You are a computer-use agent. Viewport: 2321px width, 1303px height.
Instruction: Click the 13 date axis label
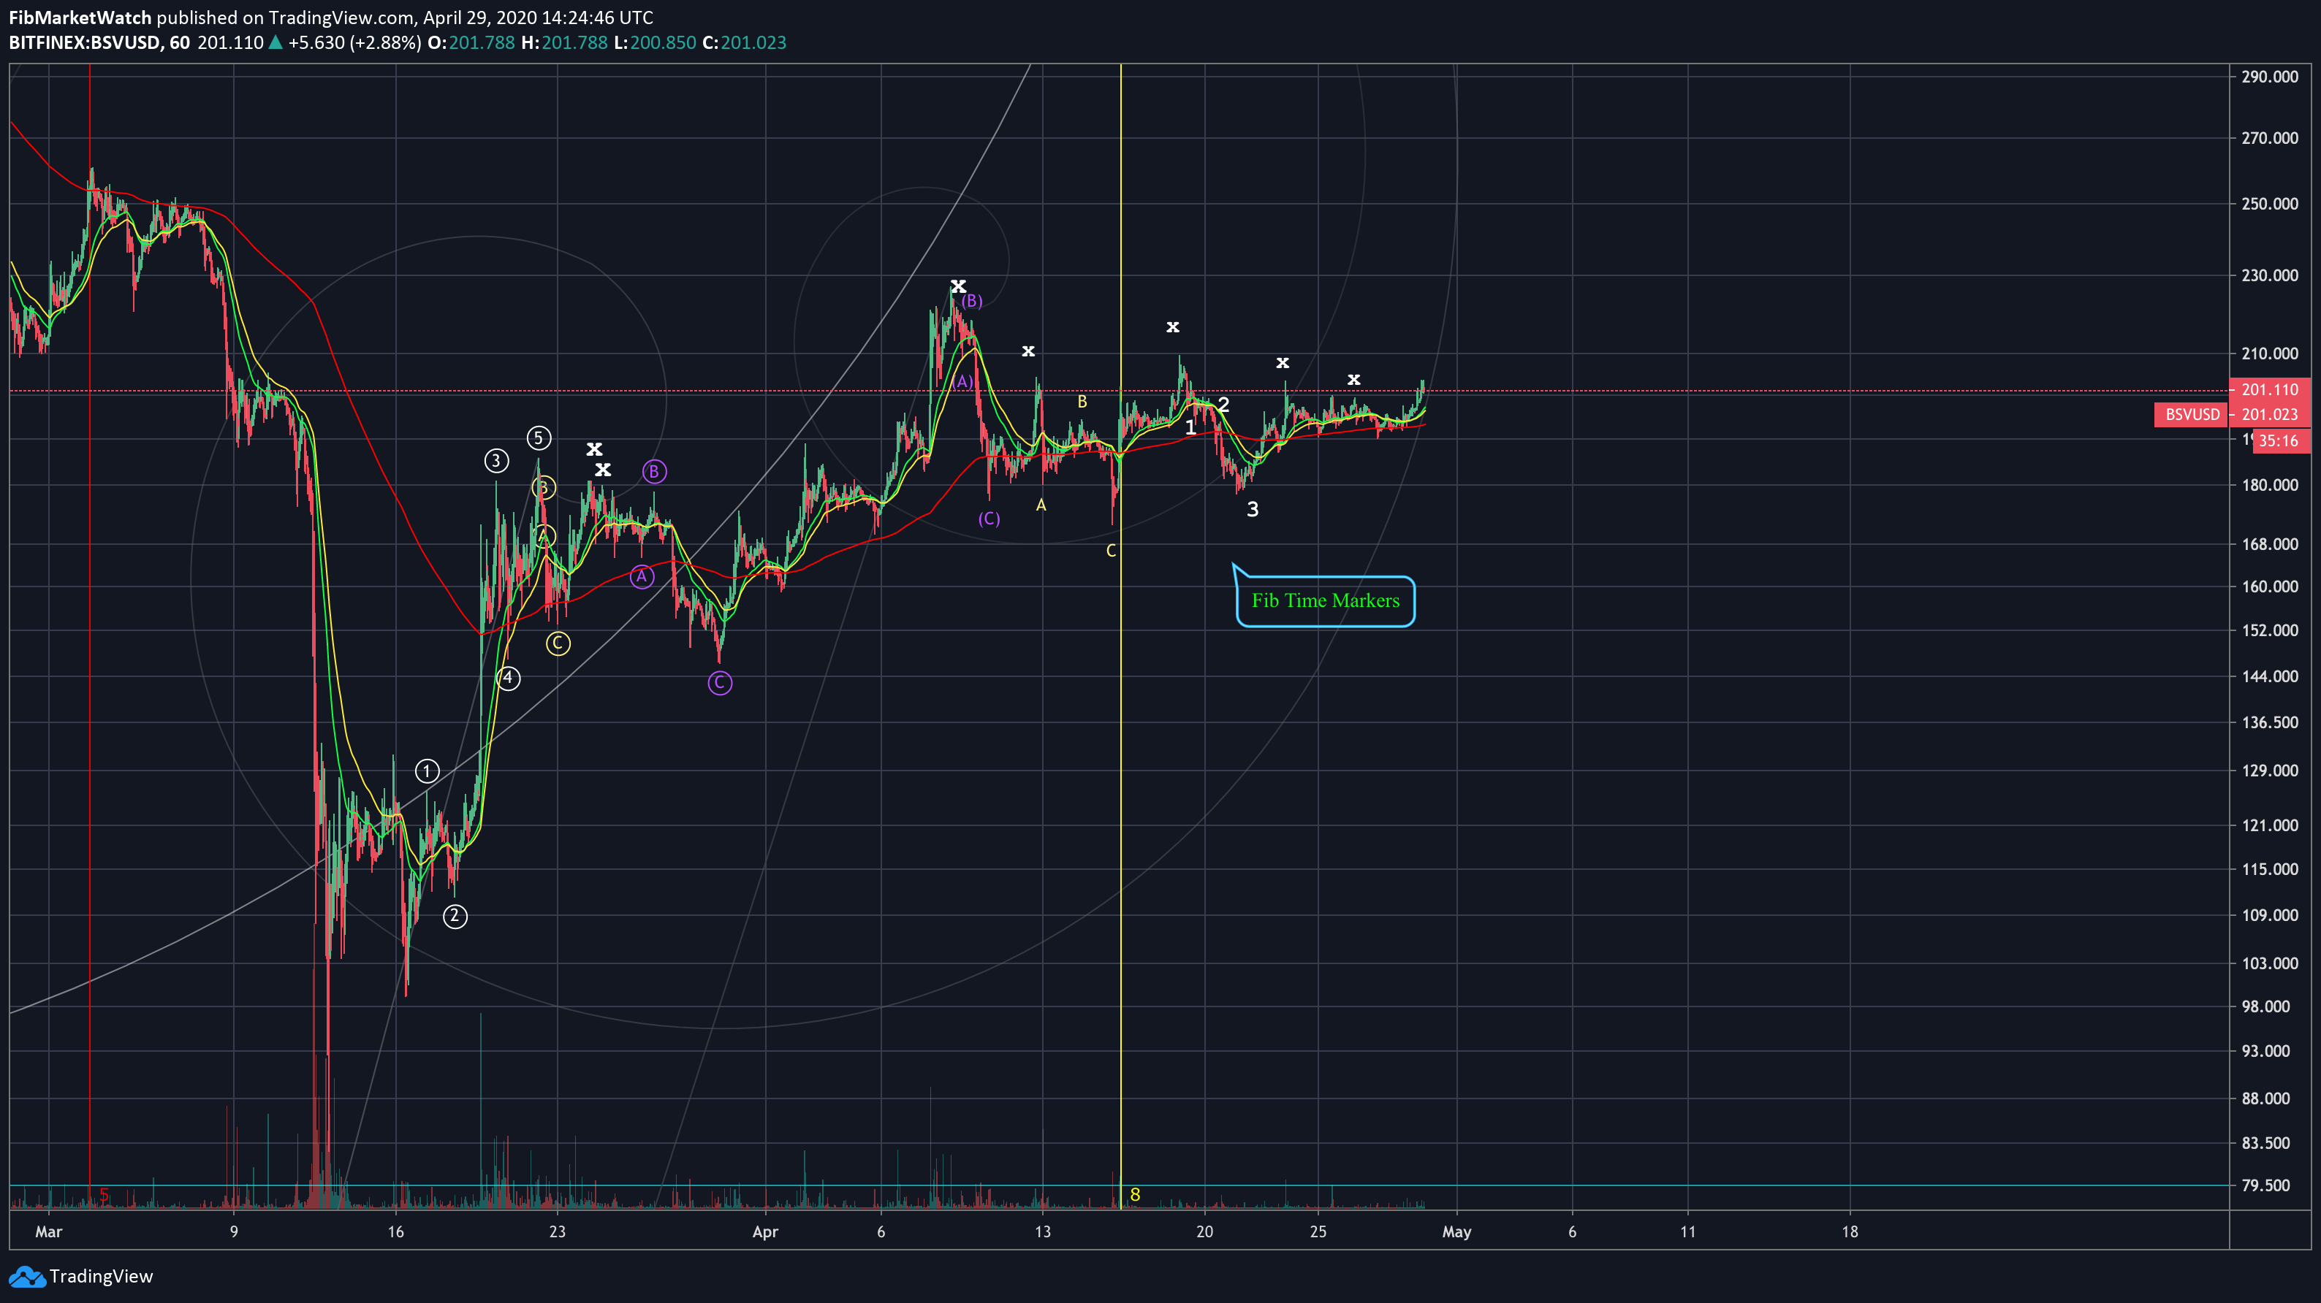pyautogui.click(x=1042, y=1232)
